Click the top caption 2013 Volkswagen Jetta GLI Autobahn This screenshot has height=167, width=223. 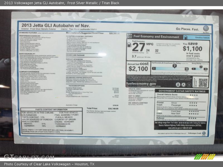click(34, 3)
